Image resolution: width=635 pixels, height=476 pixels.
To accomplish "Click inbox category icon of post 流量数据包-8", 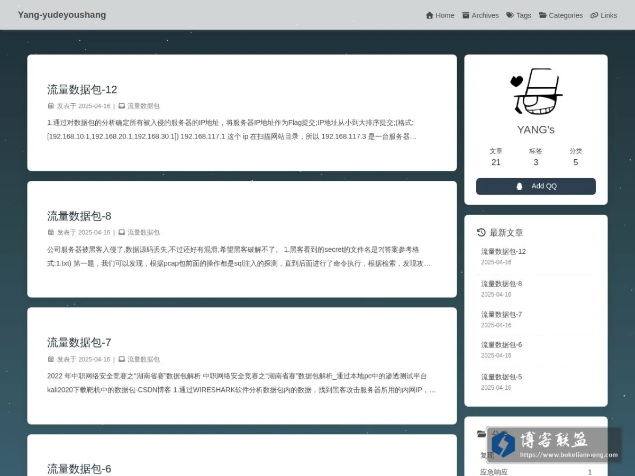I will 122,232.
